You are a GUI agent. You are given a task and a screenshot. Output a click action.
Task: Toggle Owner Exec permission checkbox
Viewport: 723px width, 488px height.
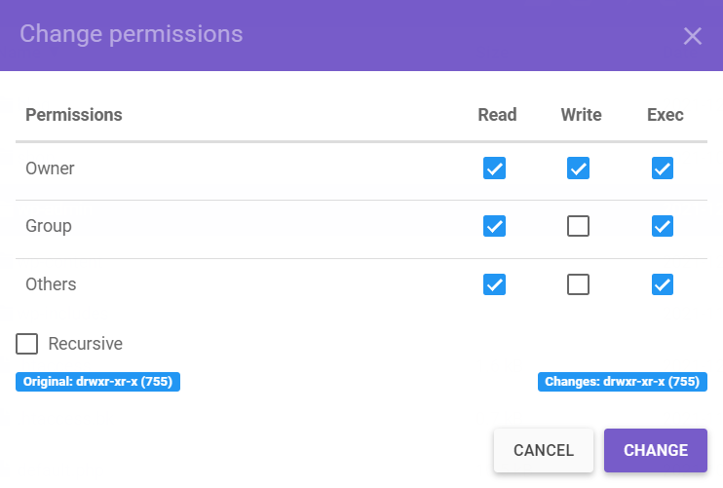tap(663, 169)
